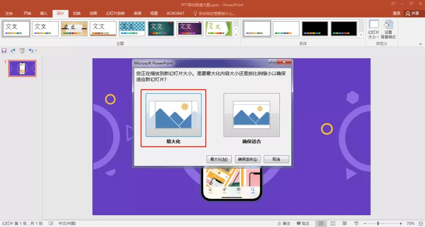Select the Save icon on Quick Access Toolbar
425x227 pixels.
click(x=4, y=50)
